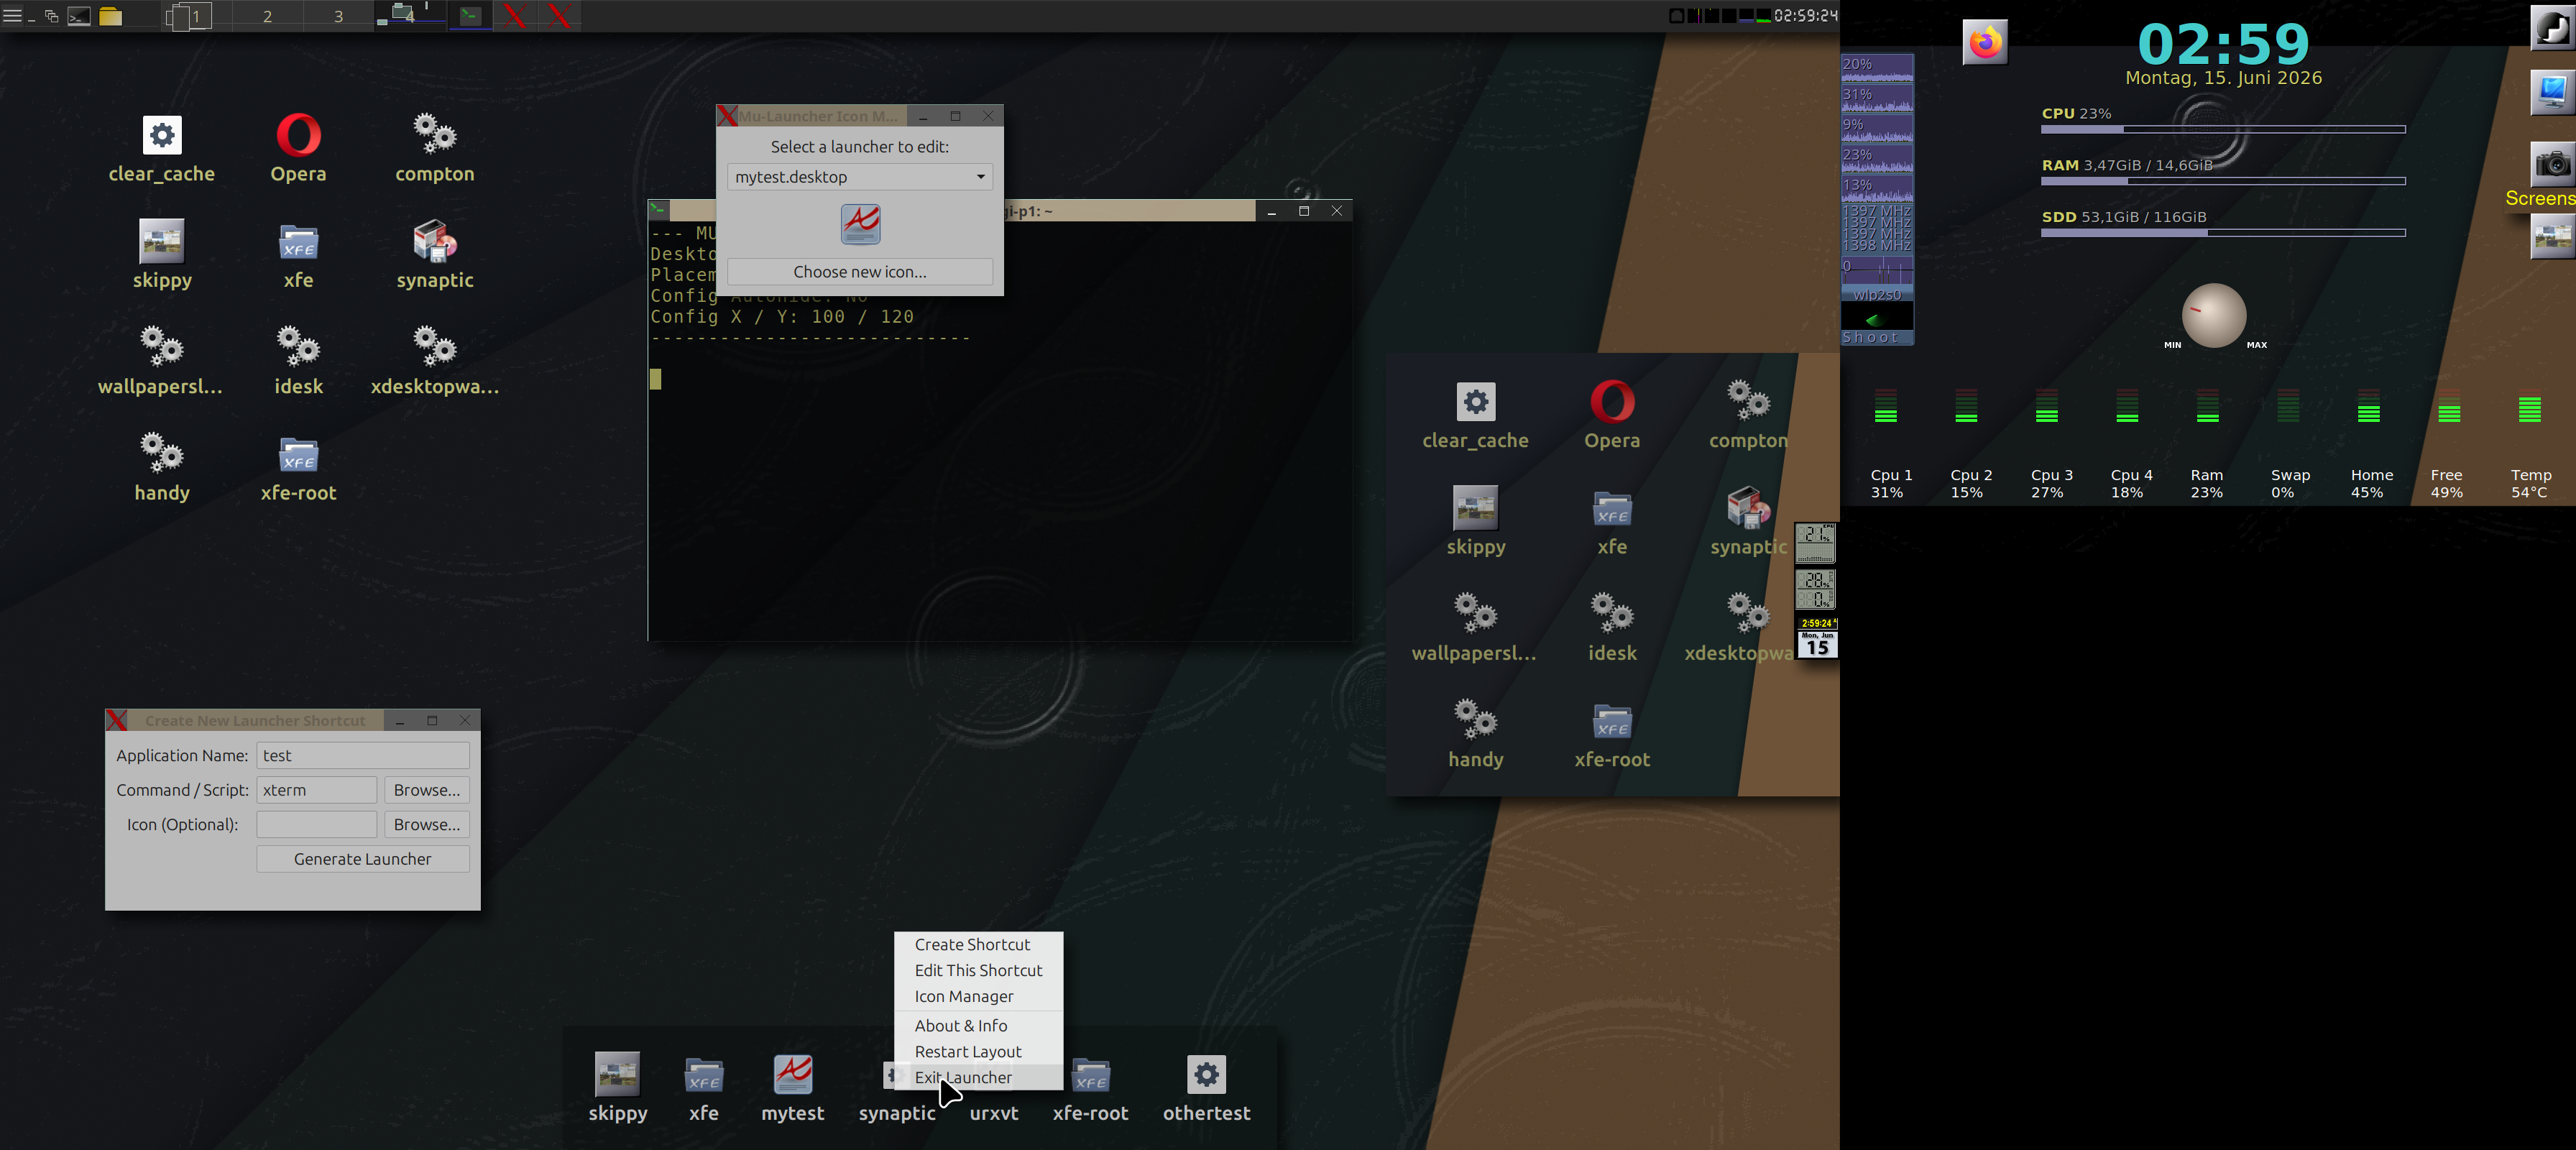Click the monitor icon on the right edge
Image resolution: width=2576 pixels, height=1150 pixels.
click(x=2552, y=92)
